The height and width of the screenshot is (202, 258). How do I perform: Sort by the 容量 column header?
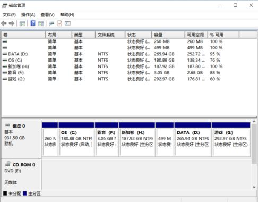point(168,35)
